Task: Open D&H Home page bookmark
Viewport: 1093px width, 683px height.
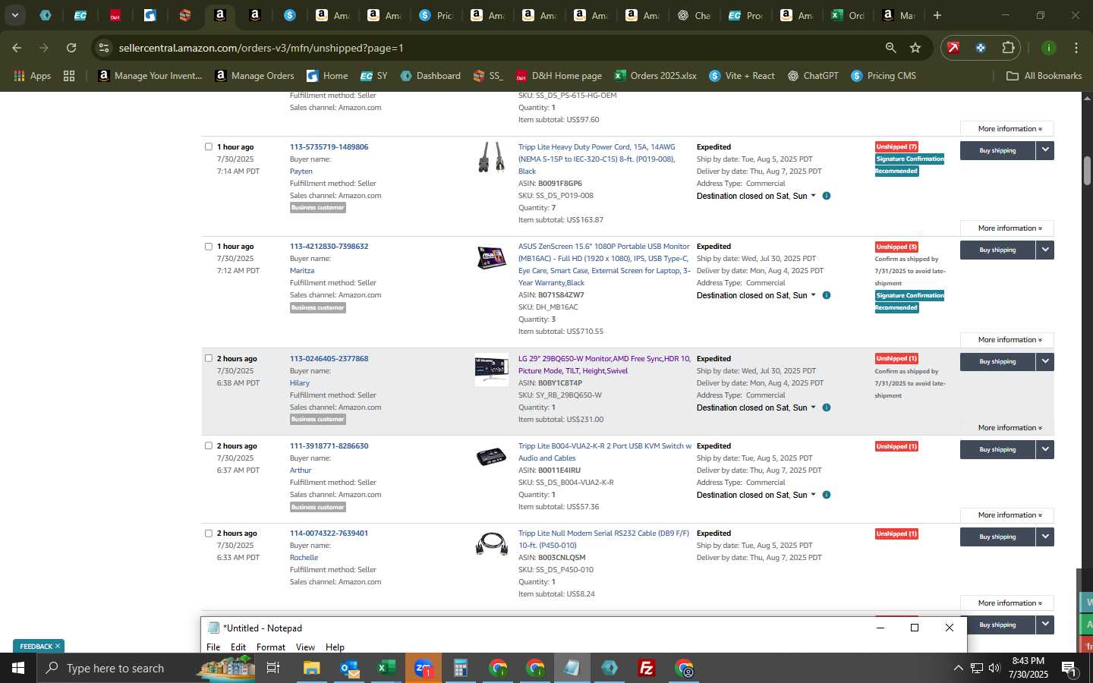Action: click(559, 76)
